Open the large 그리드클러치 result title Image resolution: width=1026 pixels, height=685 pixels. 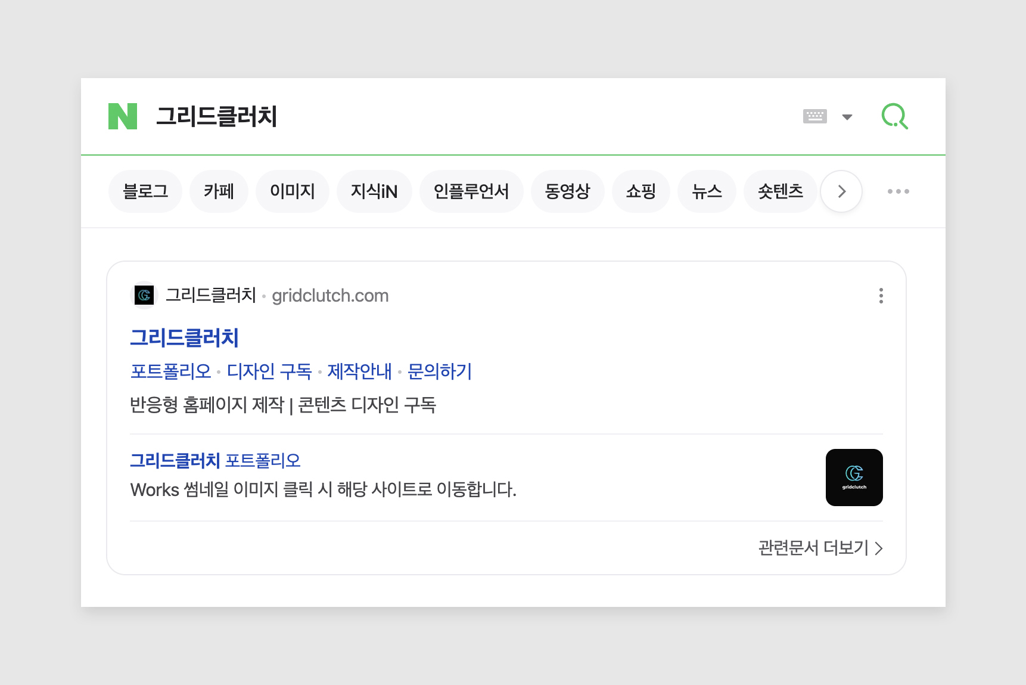pos(184,337)
